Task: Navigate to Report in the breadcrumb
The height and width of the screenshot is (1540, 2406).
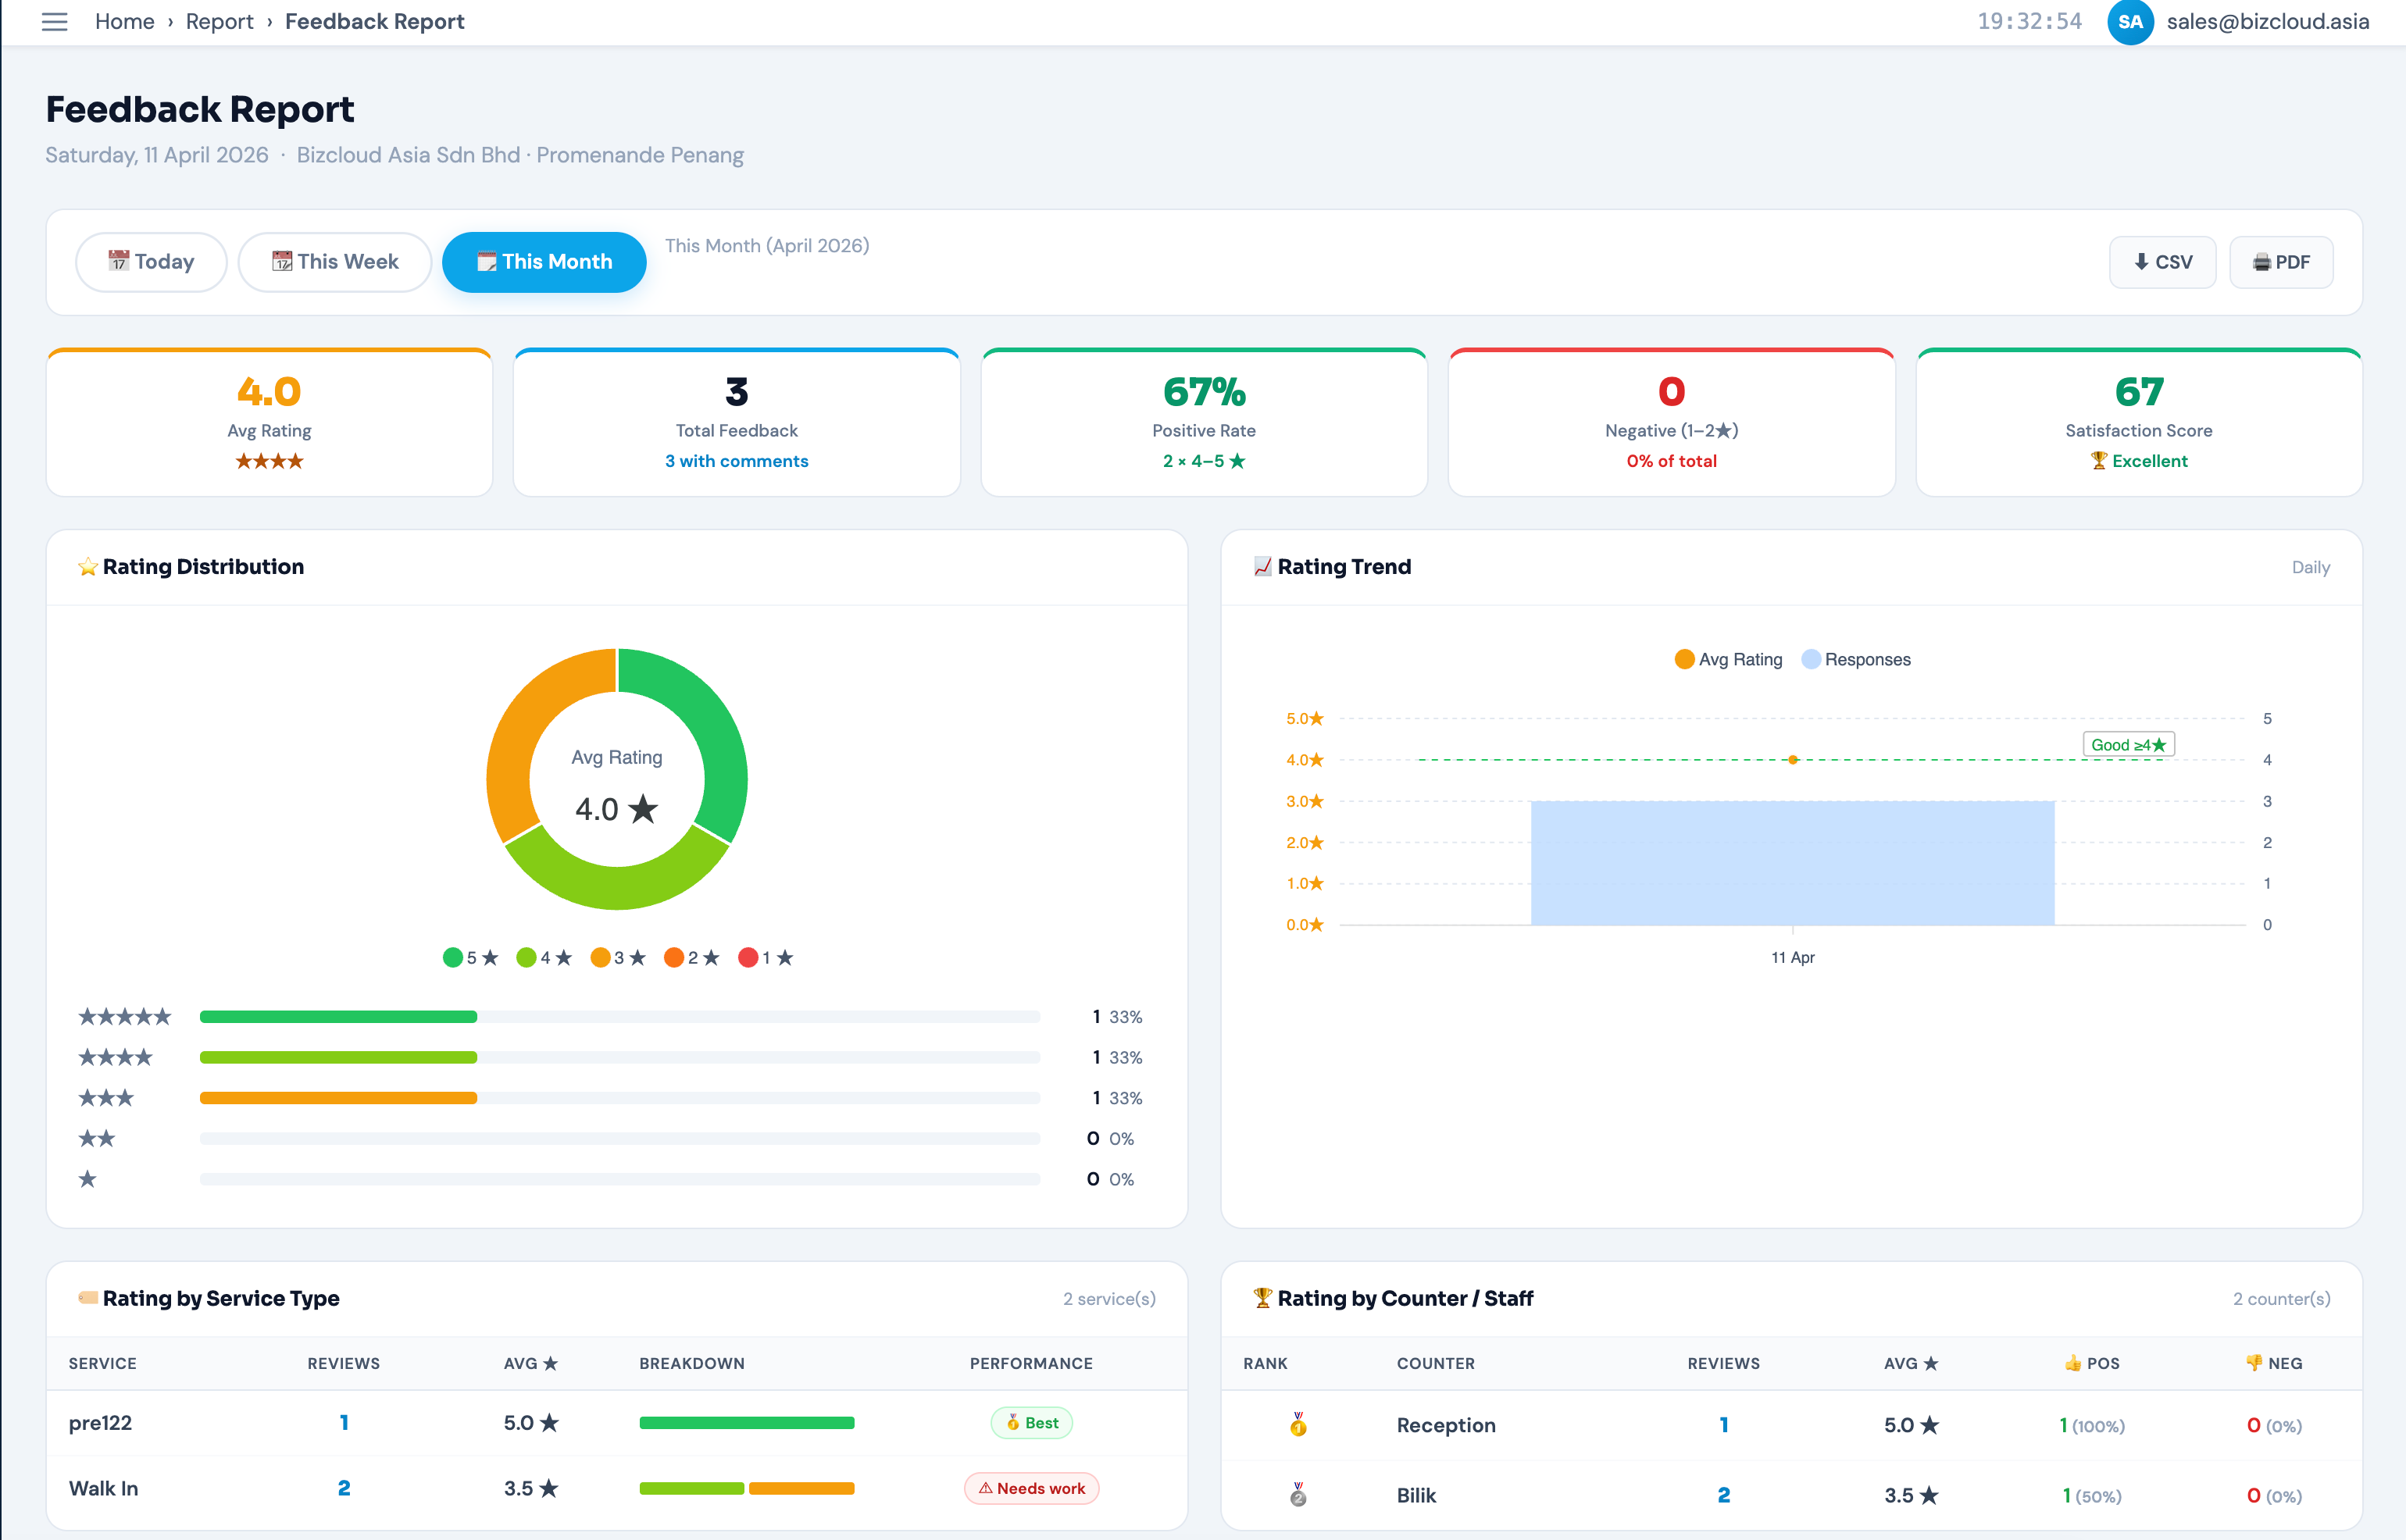Action: point(219,21)
